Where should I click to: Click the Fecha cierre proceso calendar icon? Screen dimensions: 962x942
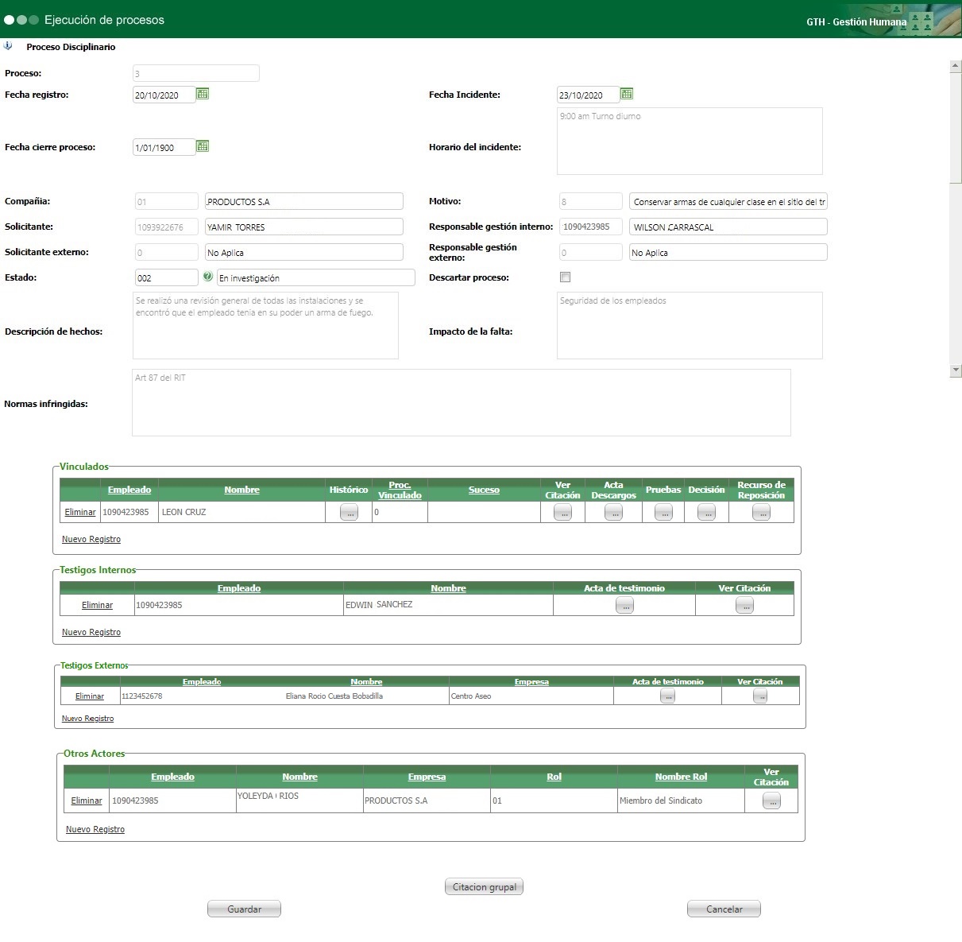coord(203,146)
